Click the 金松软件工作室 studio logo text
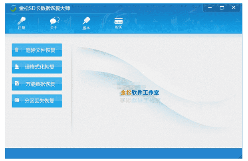This screenshot has height=161, width=248. click(x=140, y=93)
